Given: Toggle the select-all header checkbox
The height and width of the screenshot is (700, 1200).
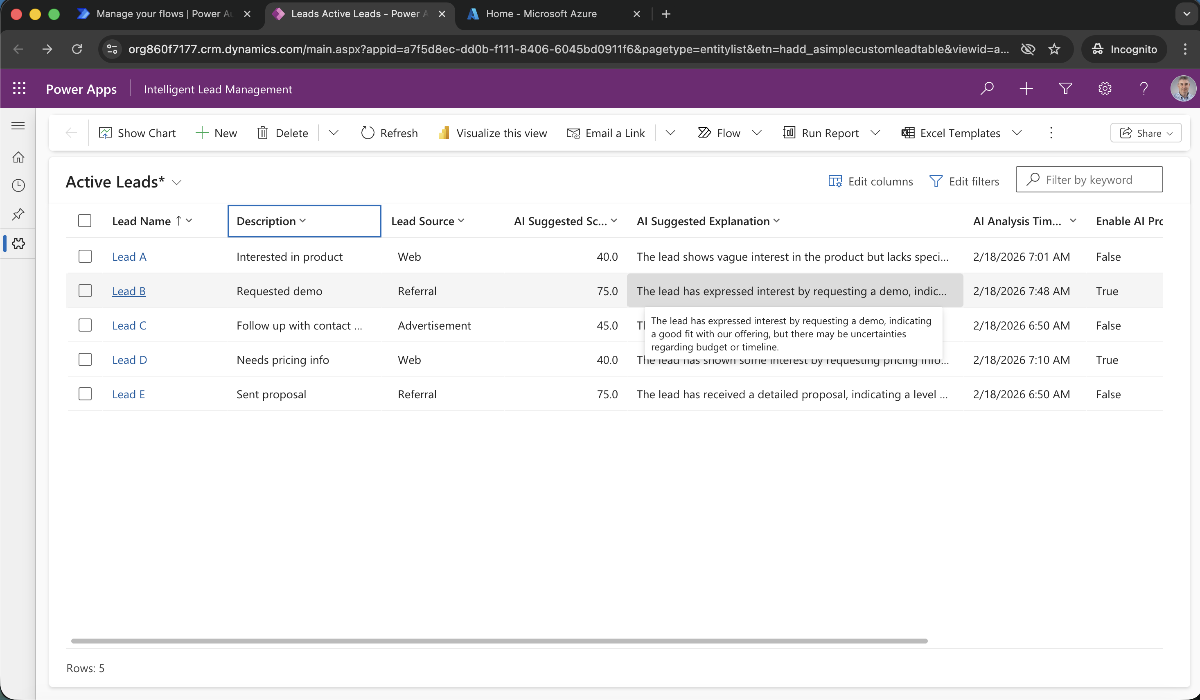Looking at the screenshot, I should pyautogui.click(x=85, y=221).
